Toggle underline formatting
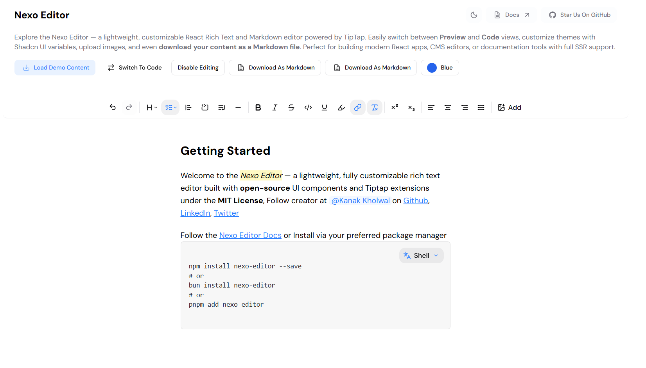 (x=325, y=107)
